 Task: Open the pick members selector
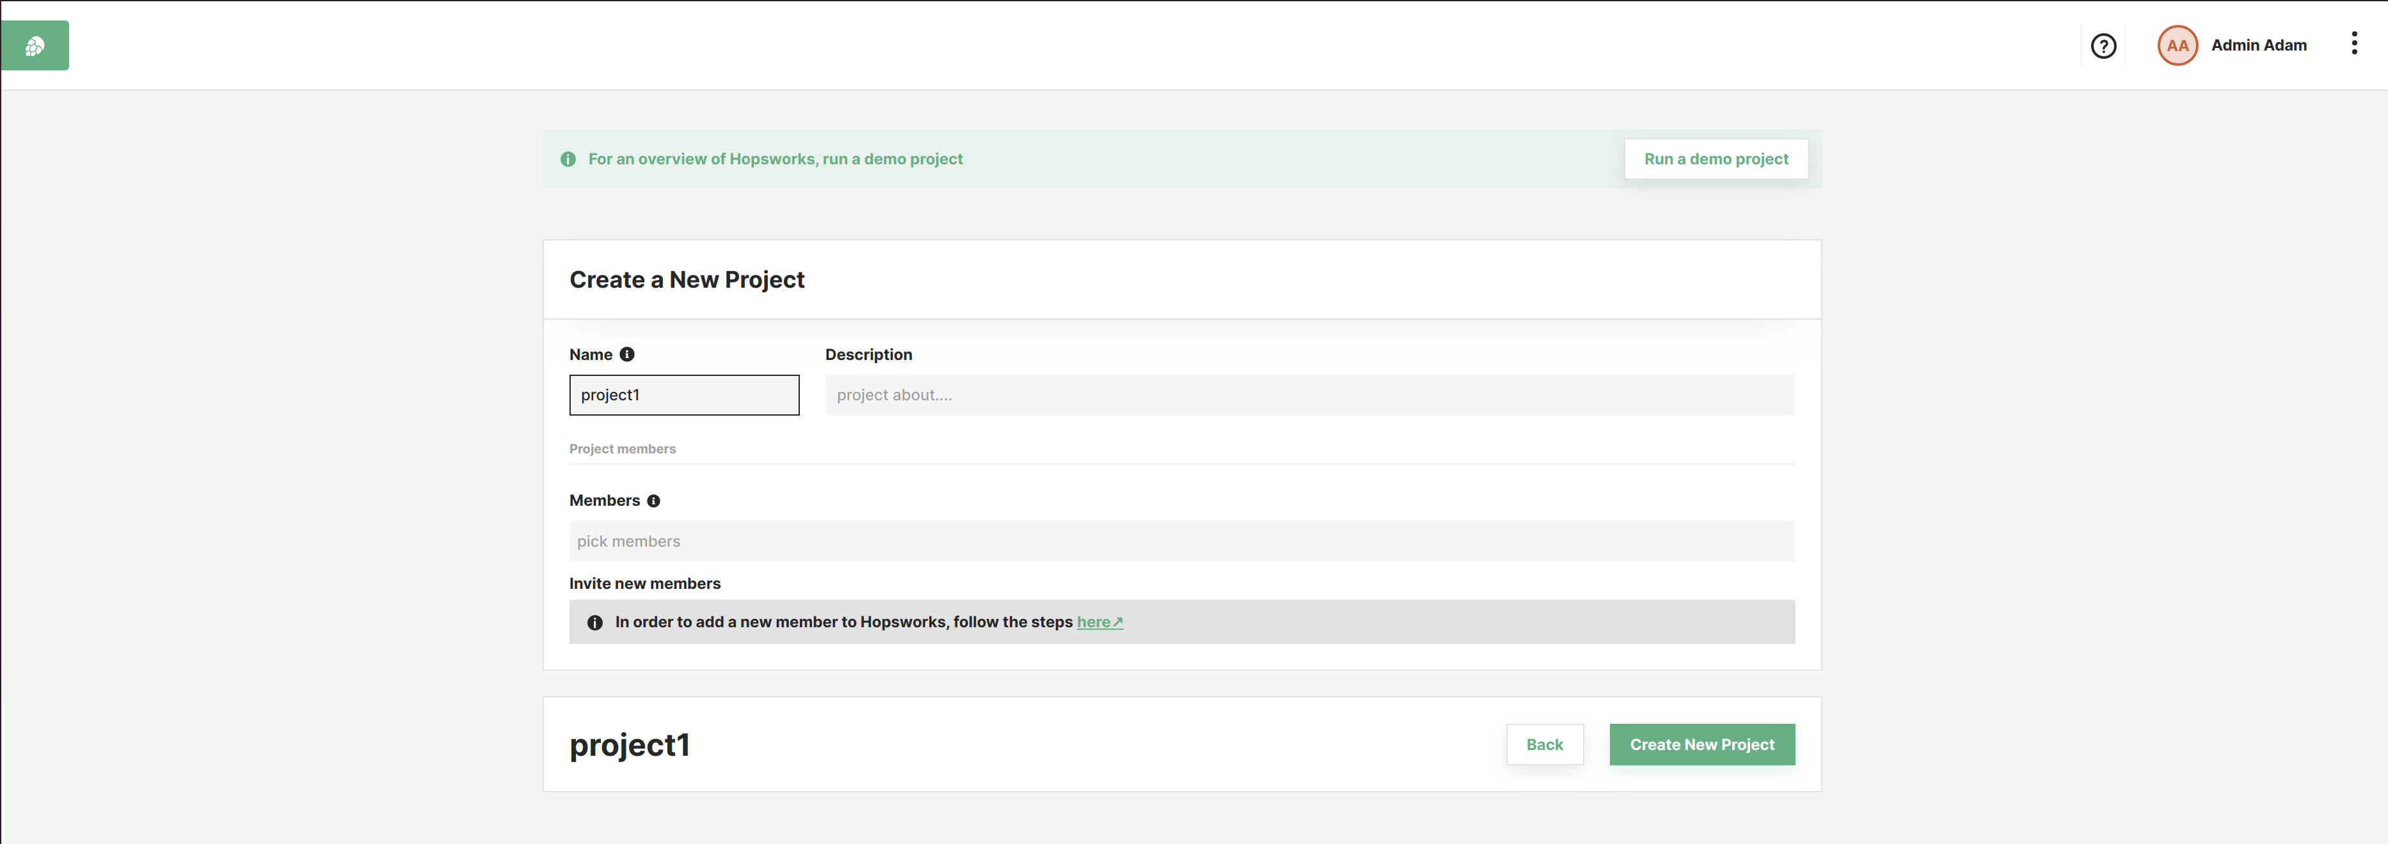click(x=1182, y=541)
